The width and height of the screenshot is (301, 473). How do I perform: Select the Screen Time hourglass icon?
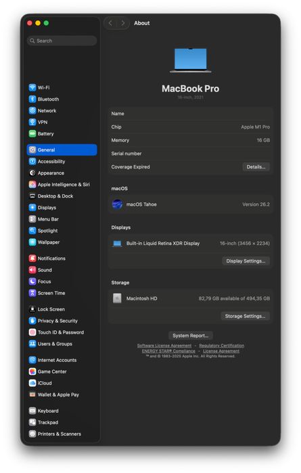click(x=32, y=293)
